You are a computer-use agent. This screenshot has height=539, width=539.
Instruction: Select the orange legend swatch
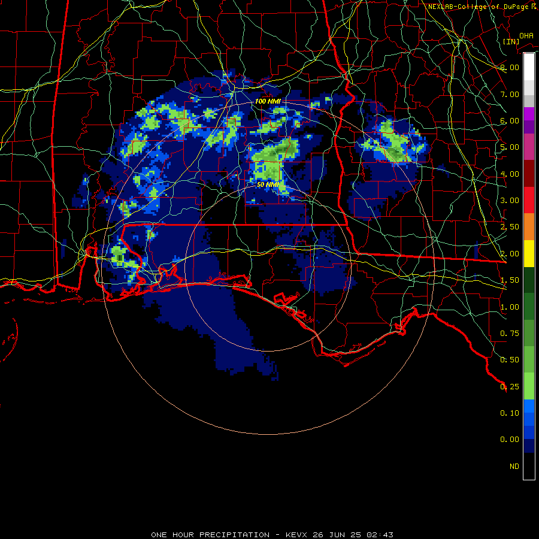click(529, 226)
